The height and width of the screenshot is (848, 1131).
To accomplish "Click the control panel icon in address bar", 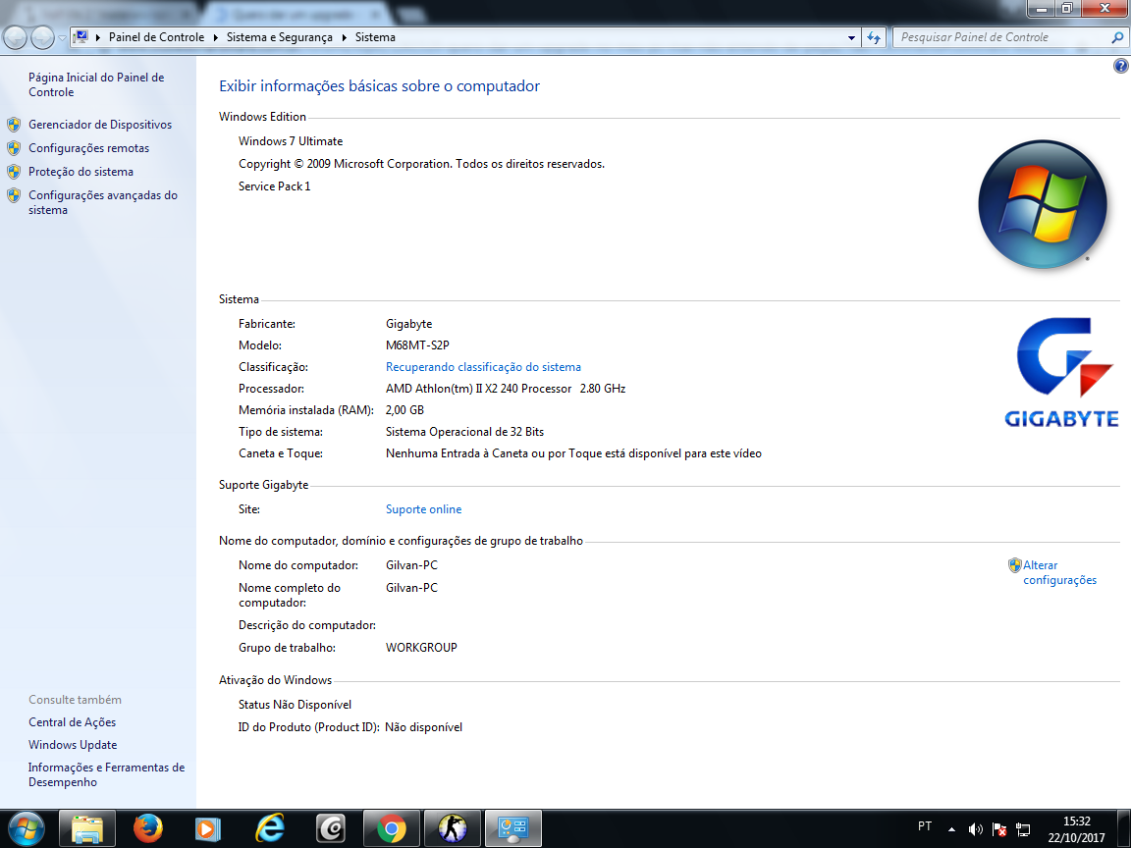I will 81,36.
